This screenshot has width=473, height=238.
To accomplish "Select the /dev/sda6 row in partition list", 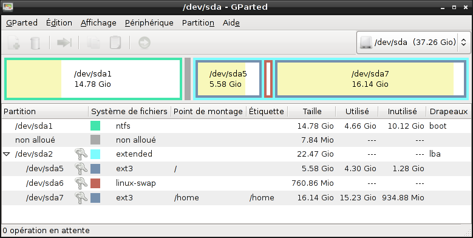I will coord(236,183).
